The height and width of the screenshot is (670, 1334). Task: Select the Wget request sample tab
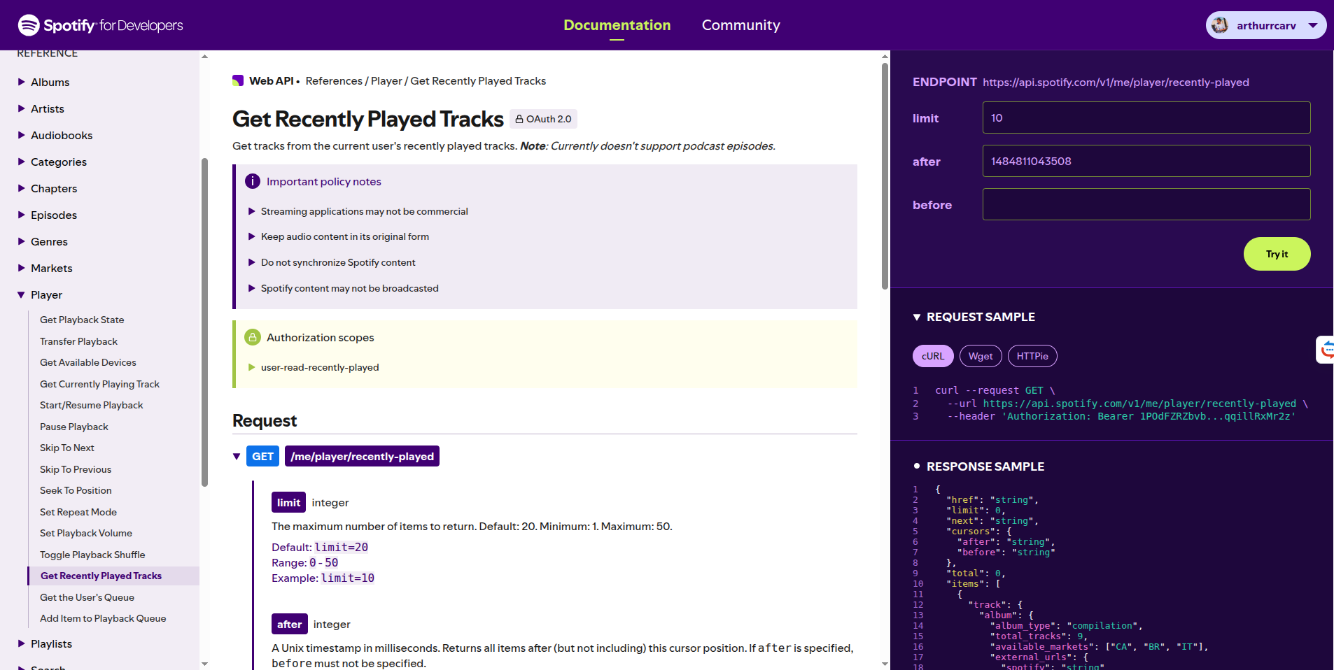tap(981, 356)
